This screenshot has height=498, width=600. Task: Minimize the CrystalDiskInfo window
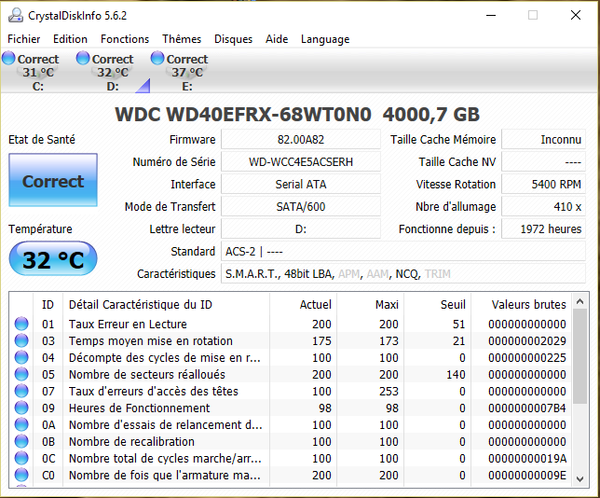click(491, 15)
